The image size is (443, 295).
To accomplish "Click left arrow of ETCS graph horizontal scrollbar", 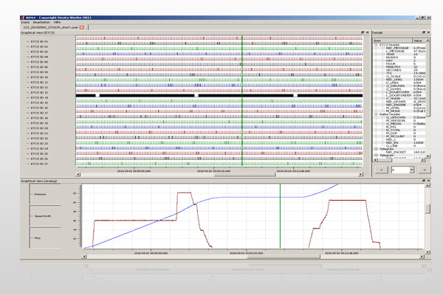I will 78,175.
